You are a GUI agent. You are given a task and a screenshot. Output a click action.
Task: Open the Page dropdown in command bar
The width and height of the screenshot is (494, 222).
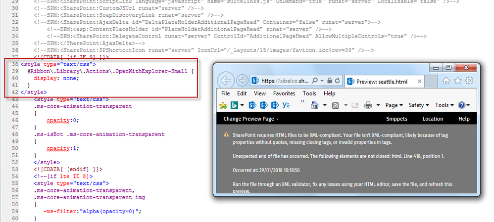coord(394,105)
